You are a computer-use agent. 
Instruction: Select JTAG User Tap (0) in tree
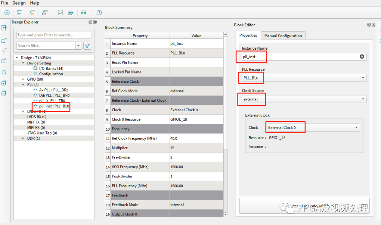[x=42, y=133]
